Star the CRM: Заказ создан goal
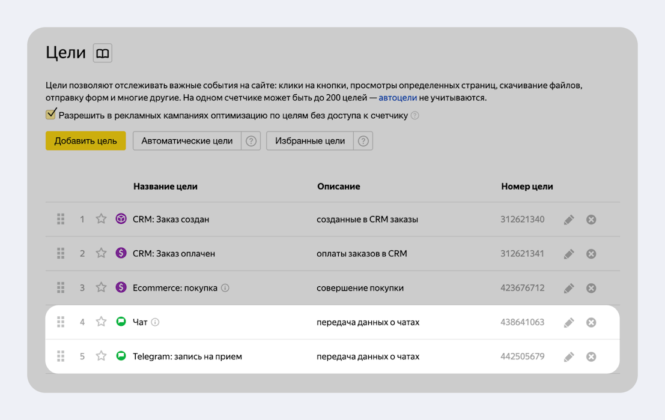 pos(102,219)
